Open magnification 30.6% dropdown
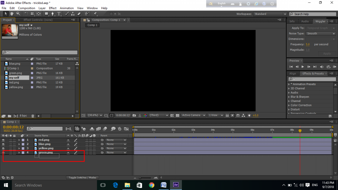 click(95, 115)
